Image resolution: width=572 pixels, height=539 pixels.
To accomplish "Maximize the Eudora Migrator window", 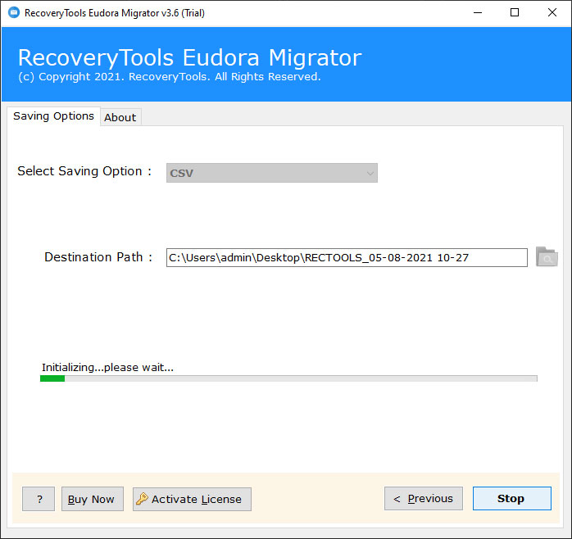I will [515, 13].
